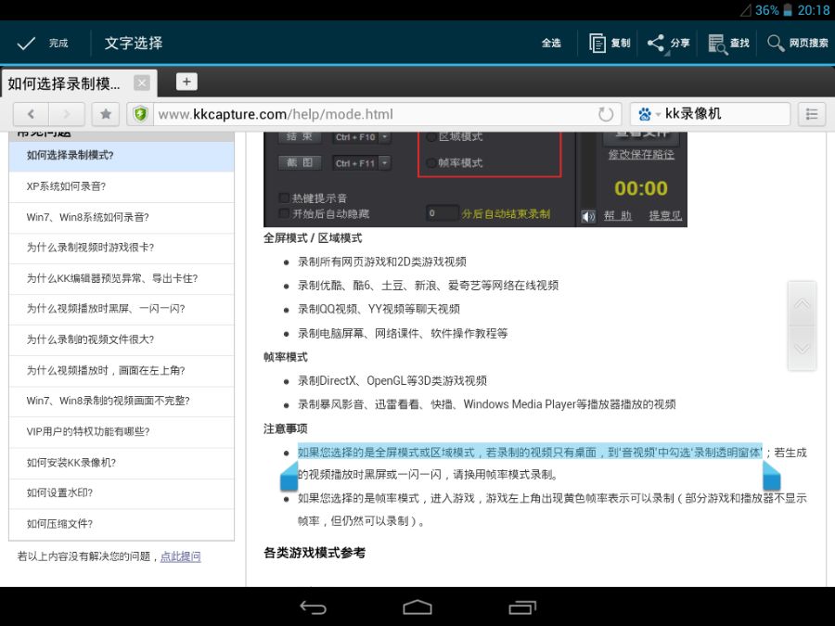Open the Ctrl + F11 hotkey dropdown

385,163
